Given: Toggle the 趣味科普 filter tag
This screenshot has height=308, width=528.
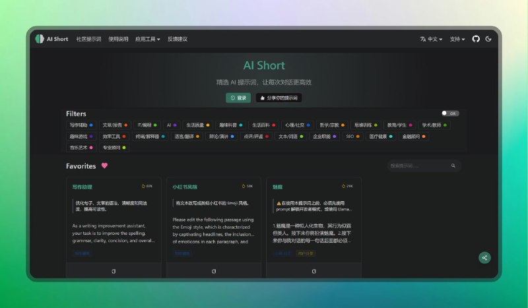Looking at the screenshot, I should 230,125.
